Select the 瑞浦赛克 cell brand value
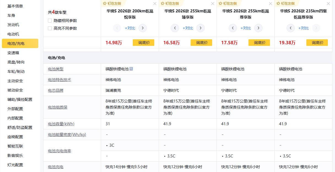Screen dimensions: 335x172 point(113,90)
